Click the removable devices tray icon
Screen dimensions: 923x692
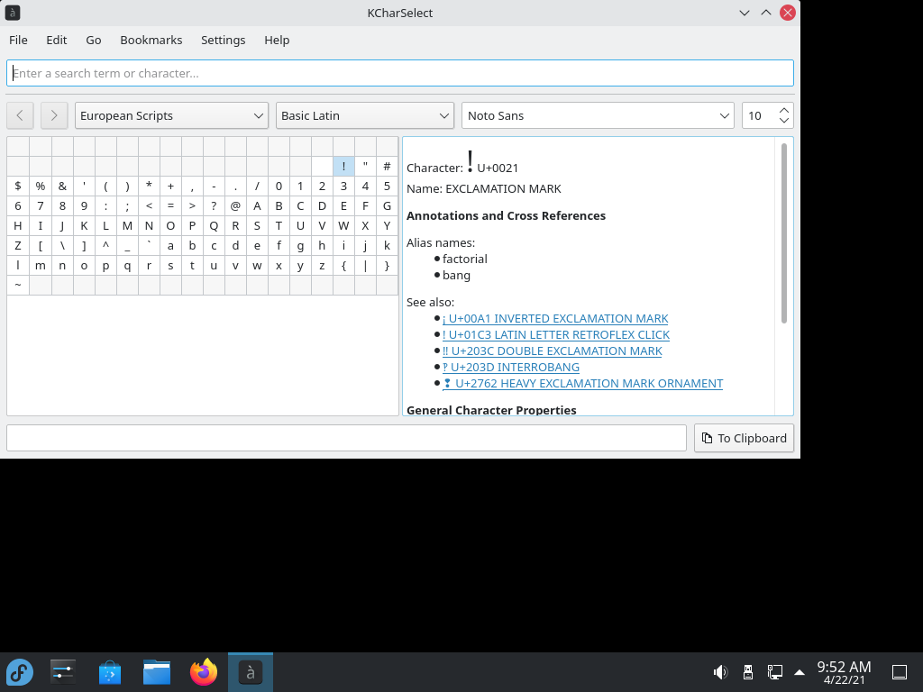[x=748, y=672]
